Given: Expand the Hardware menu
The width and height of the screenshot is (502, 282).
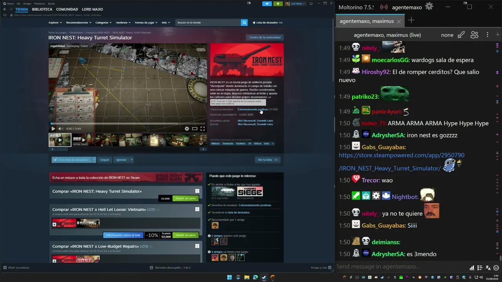Looking at the screenshot, I should [x=123, y=23].
